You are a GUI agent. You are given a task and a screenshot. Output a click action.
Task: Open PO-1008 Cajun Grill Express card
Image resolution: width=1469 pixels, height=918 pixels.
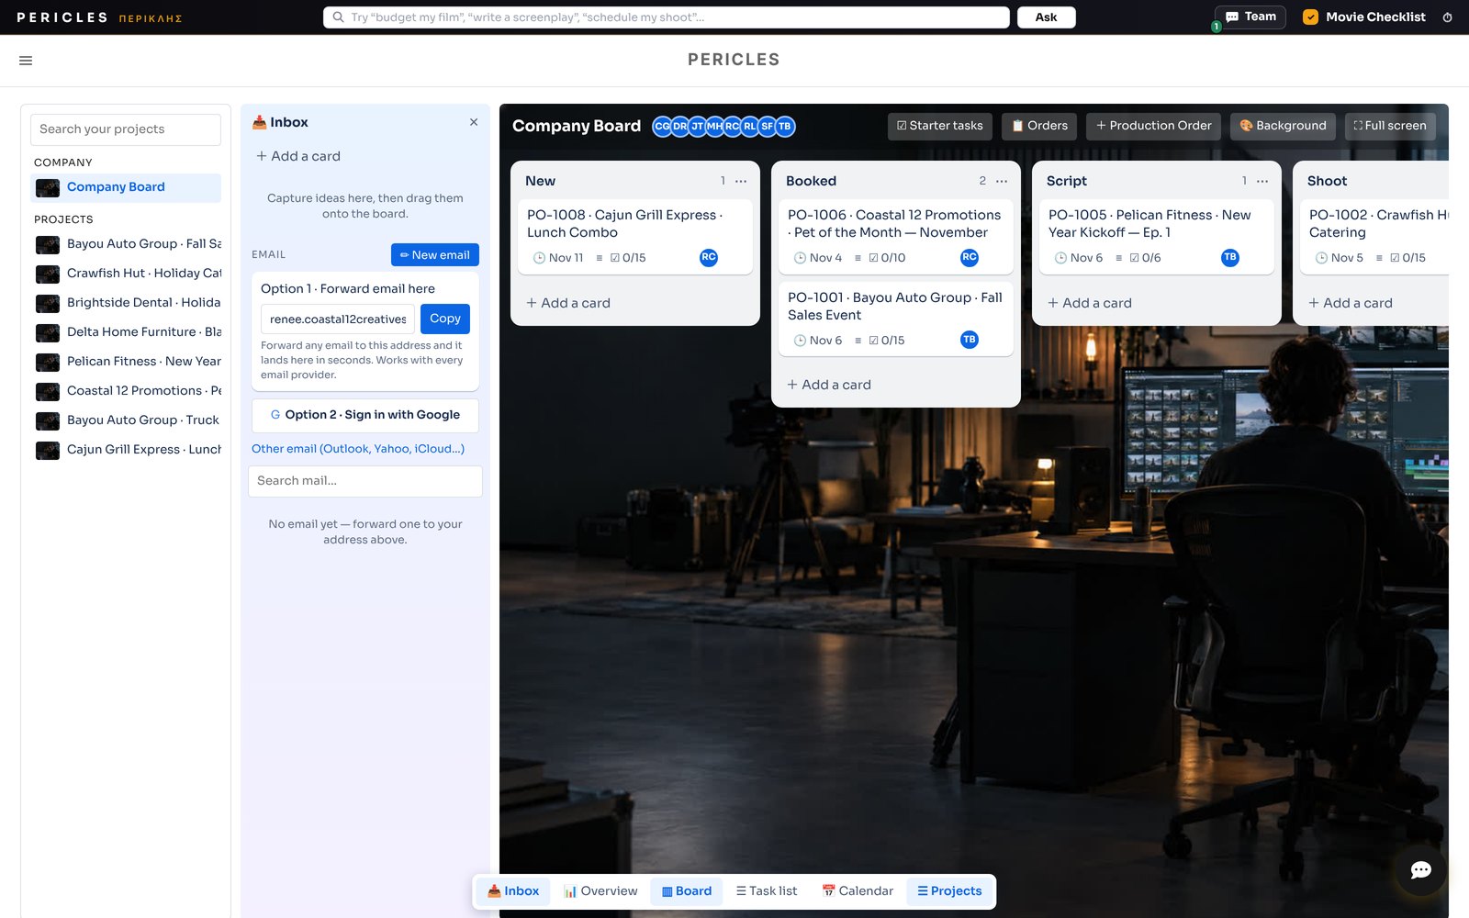point(635,237)
